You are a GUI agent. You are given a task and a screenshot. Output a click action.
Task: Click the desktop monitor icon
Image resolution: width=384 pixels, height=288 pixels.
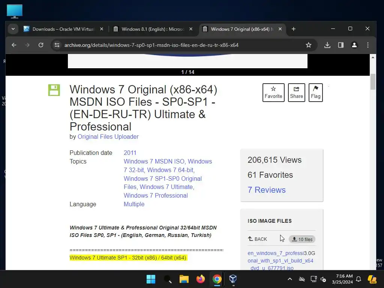pos(15,11)
